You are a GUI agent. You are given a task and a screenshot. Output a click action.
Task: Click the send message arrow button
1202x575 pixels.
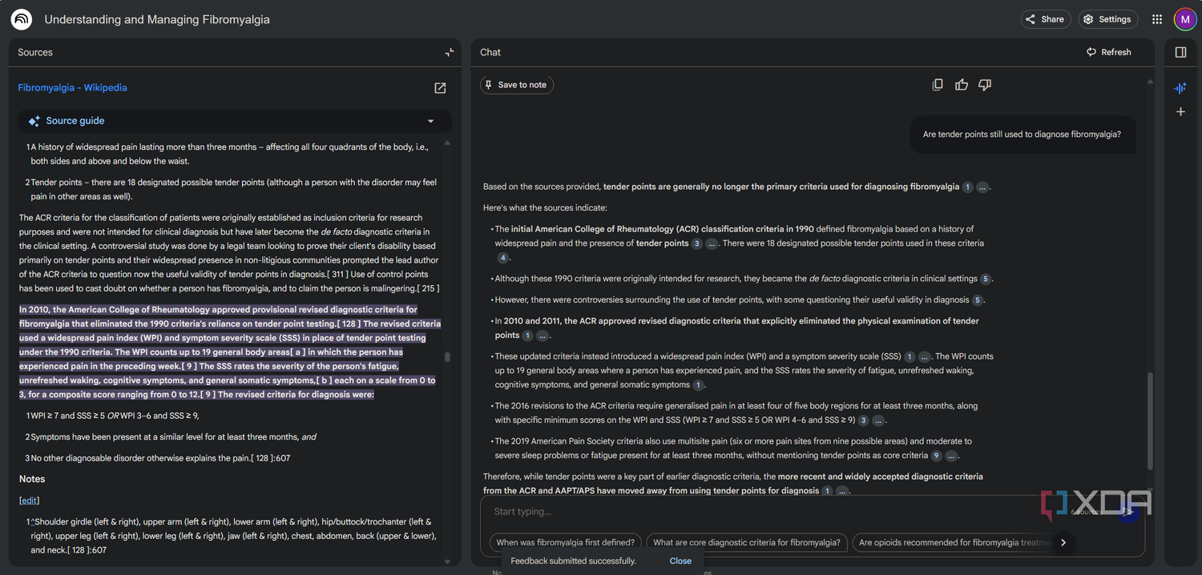tap(1128, 512)
